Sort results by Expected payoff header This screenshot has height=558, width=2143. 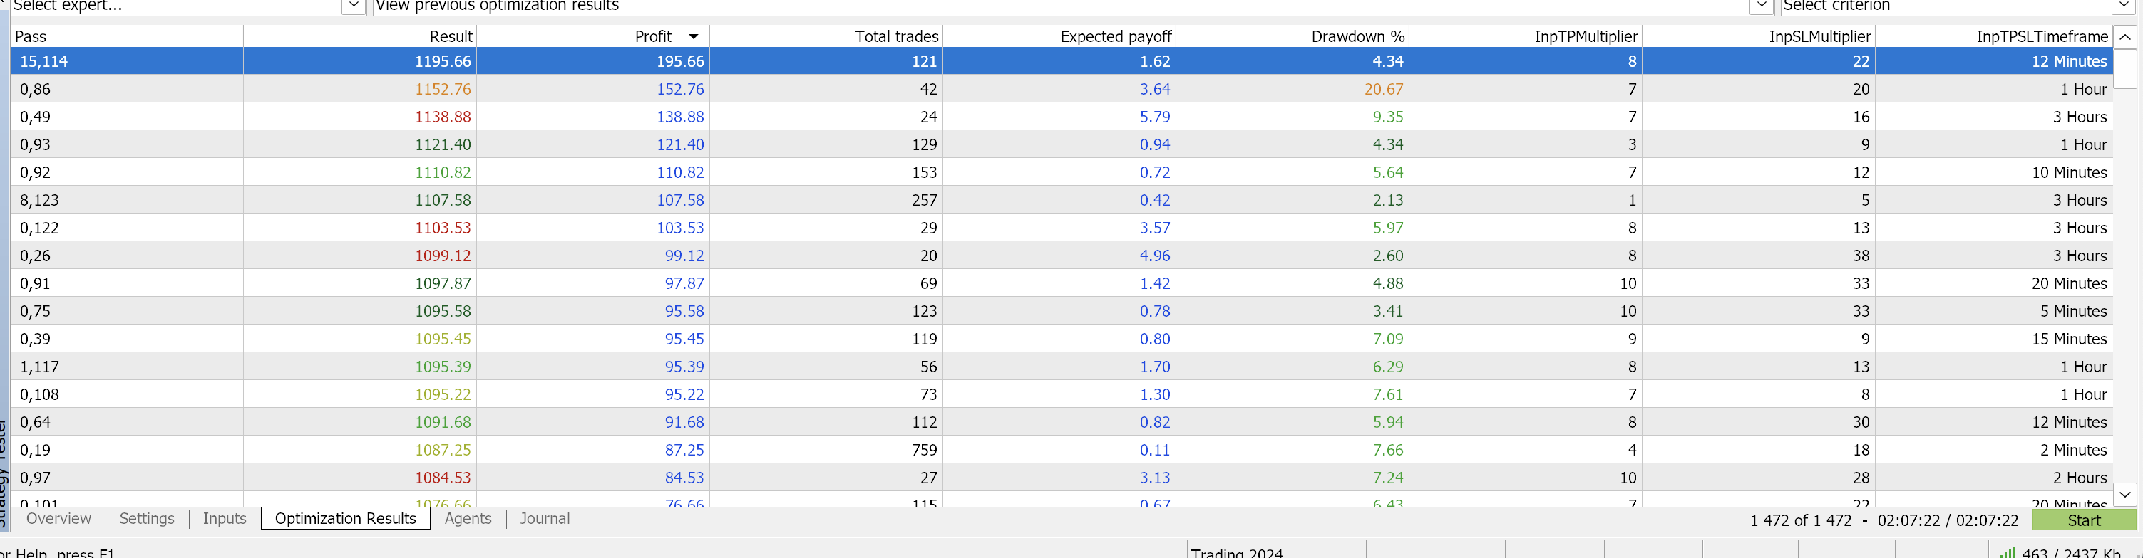(x=1115, y=36)
